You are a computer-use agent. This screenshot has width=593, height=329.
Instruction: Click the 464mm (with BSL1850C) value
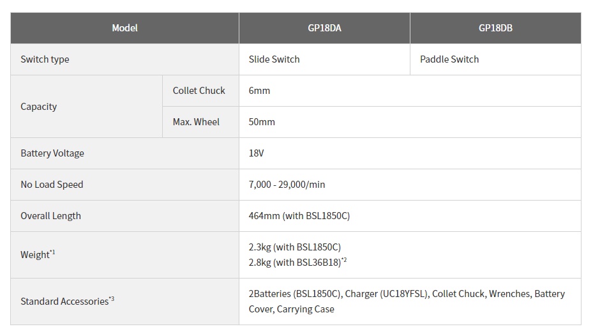[x=299, y=216]
